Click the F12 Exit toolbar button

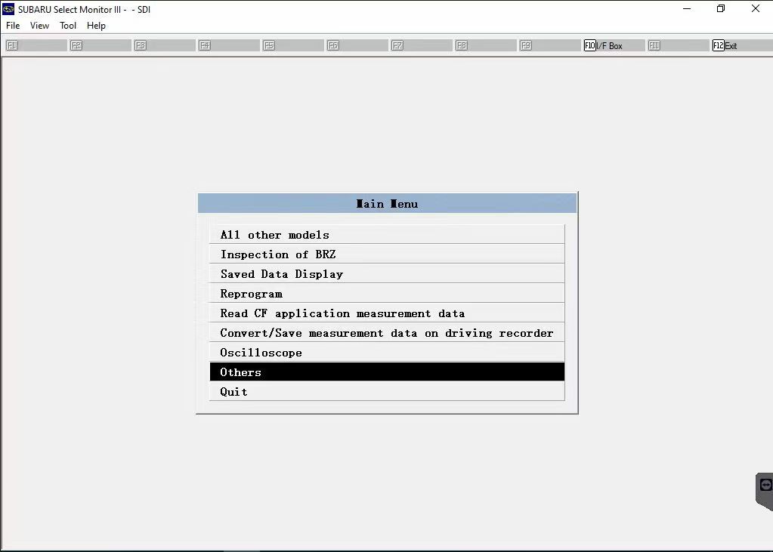(741, 46)
